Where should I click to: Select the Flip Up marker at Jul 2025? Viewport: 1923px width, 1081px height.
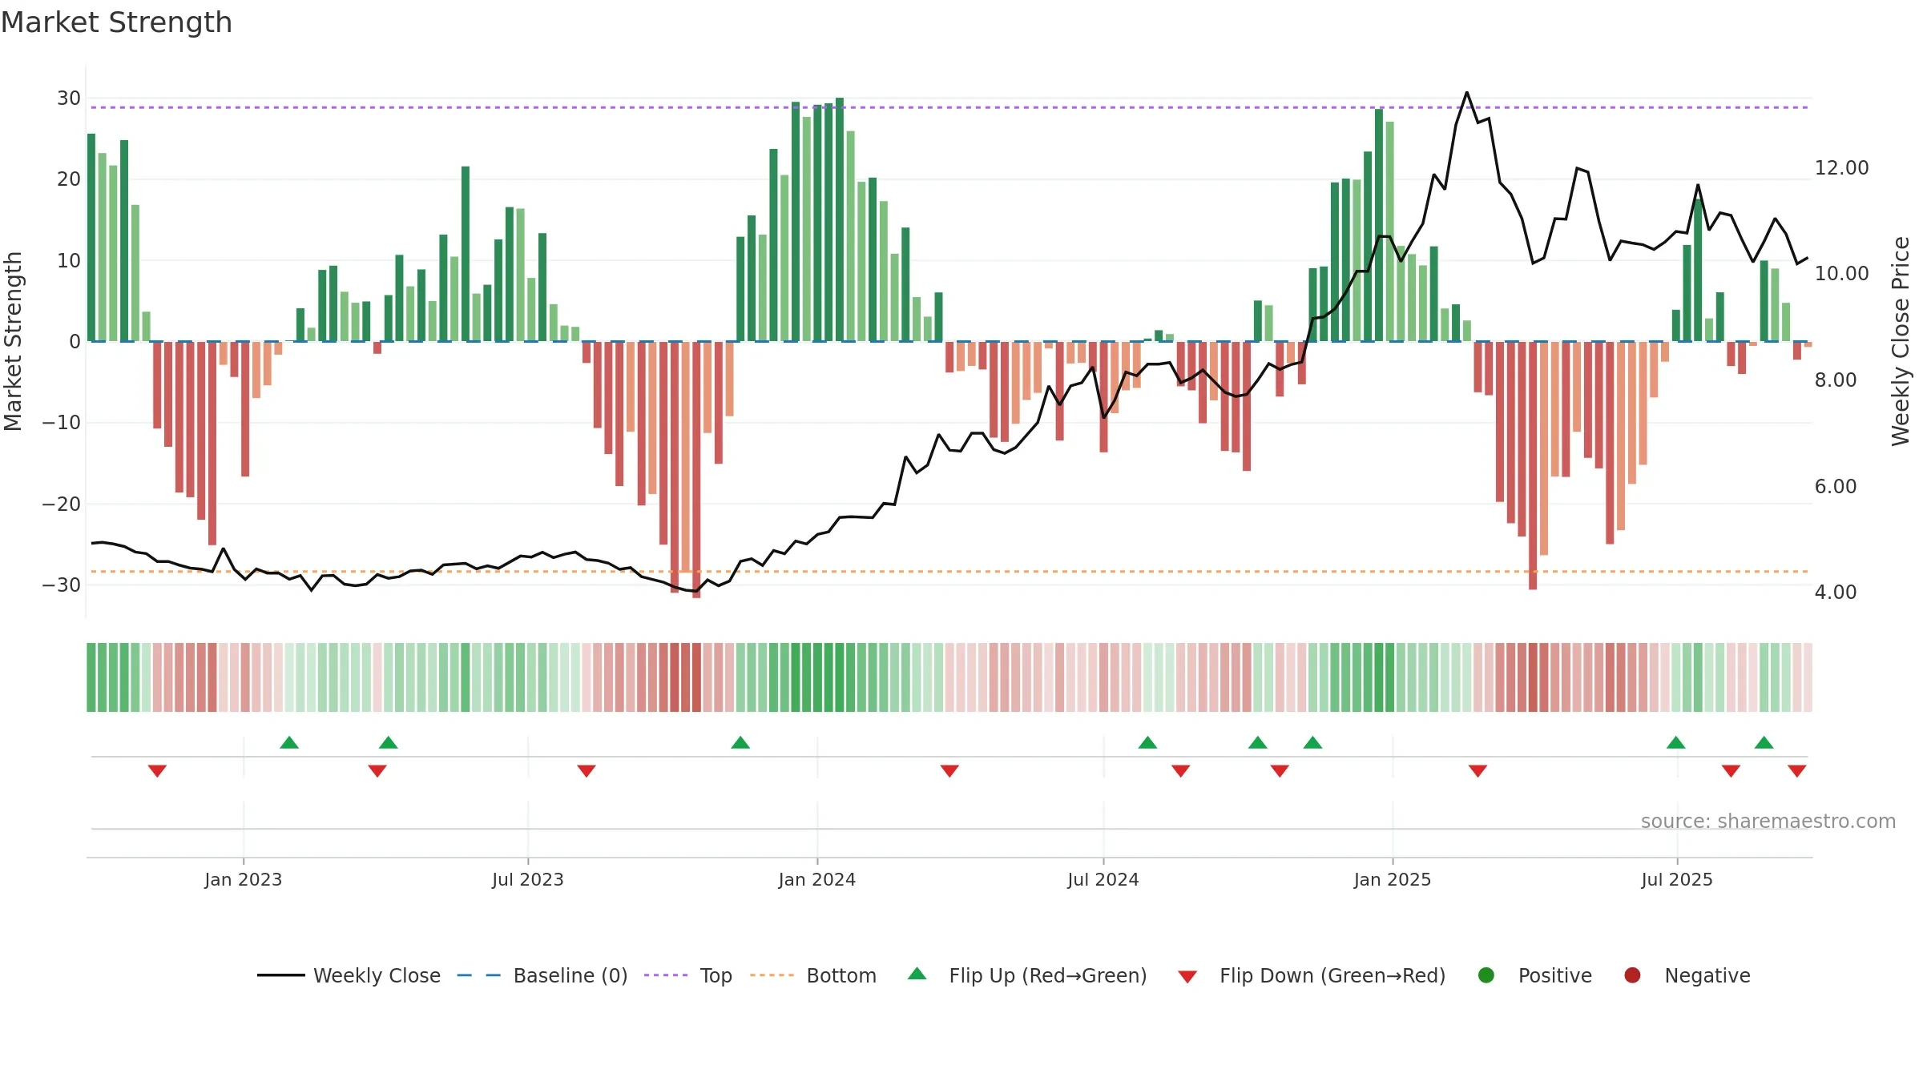[x=1676, y=742]
